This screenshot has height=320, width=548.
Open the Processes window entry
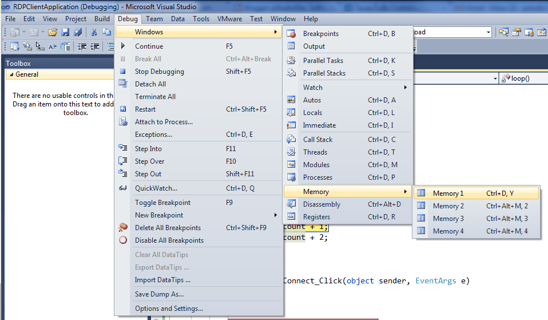(x=348, y=177)
